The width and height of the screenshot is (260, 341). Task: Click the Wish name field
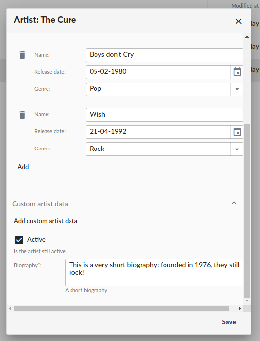165,115
